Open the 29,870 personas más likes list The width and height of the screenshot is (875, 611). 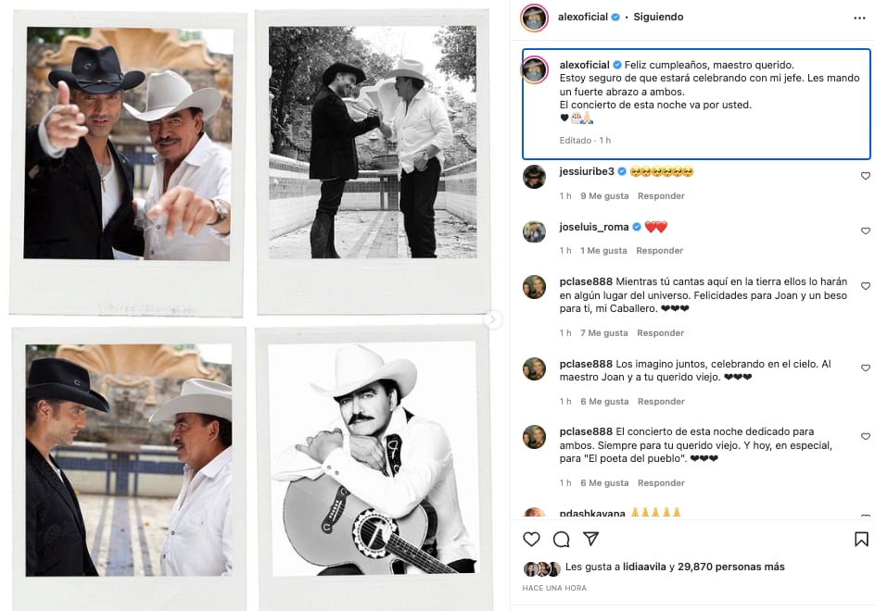733,567
